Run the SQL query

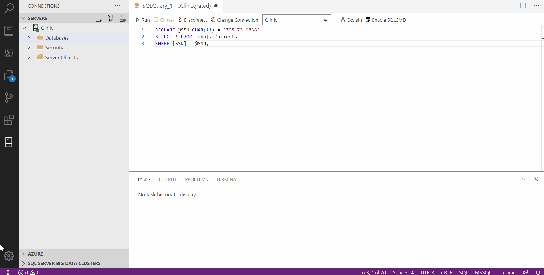pos(143,20)
